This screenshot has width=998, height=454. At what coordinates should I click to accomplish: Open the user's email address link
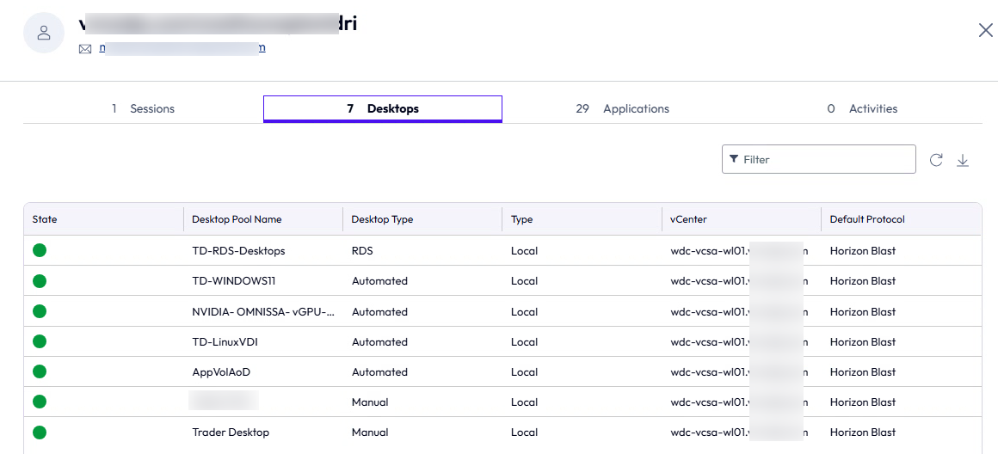click(x=182, y=48)
